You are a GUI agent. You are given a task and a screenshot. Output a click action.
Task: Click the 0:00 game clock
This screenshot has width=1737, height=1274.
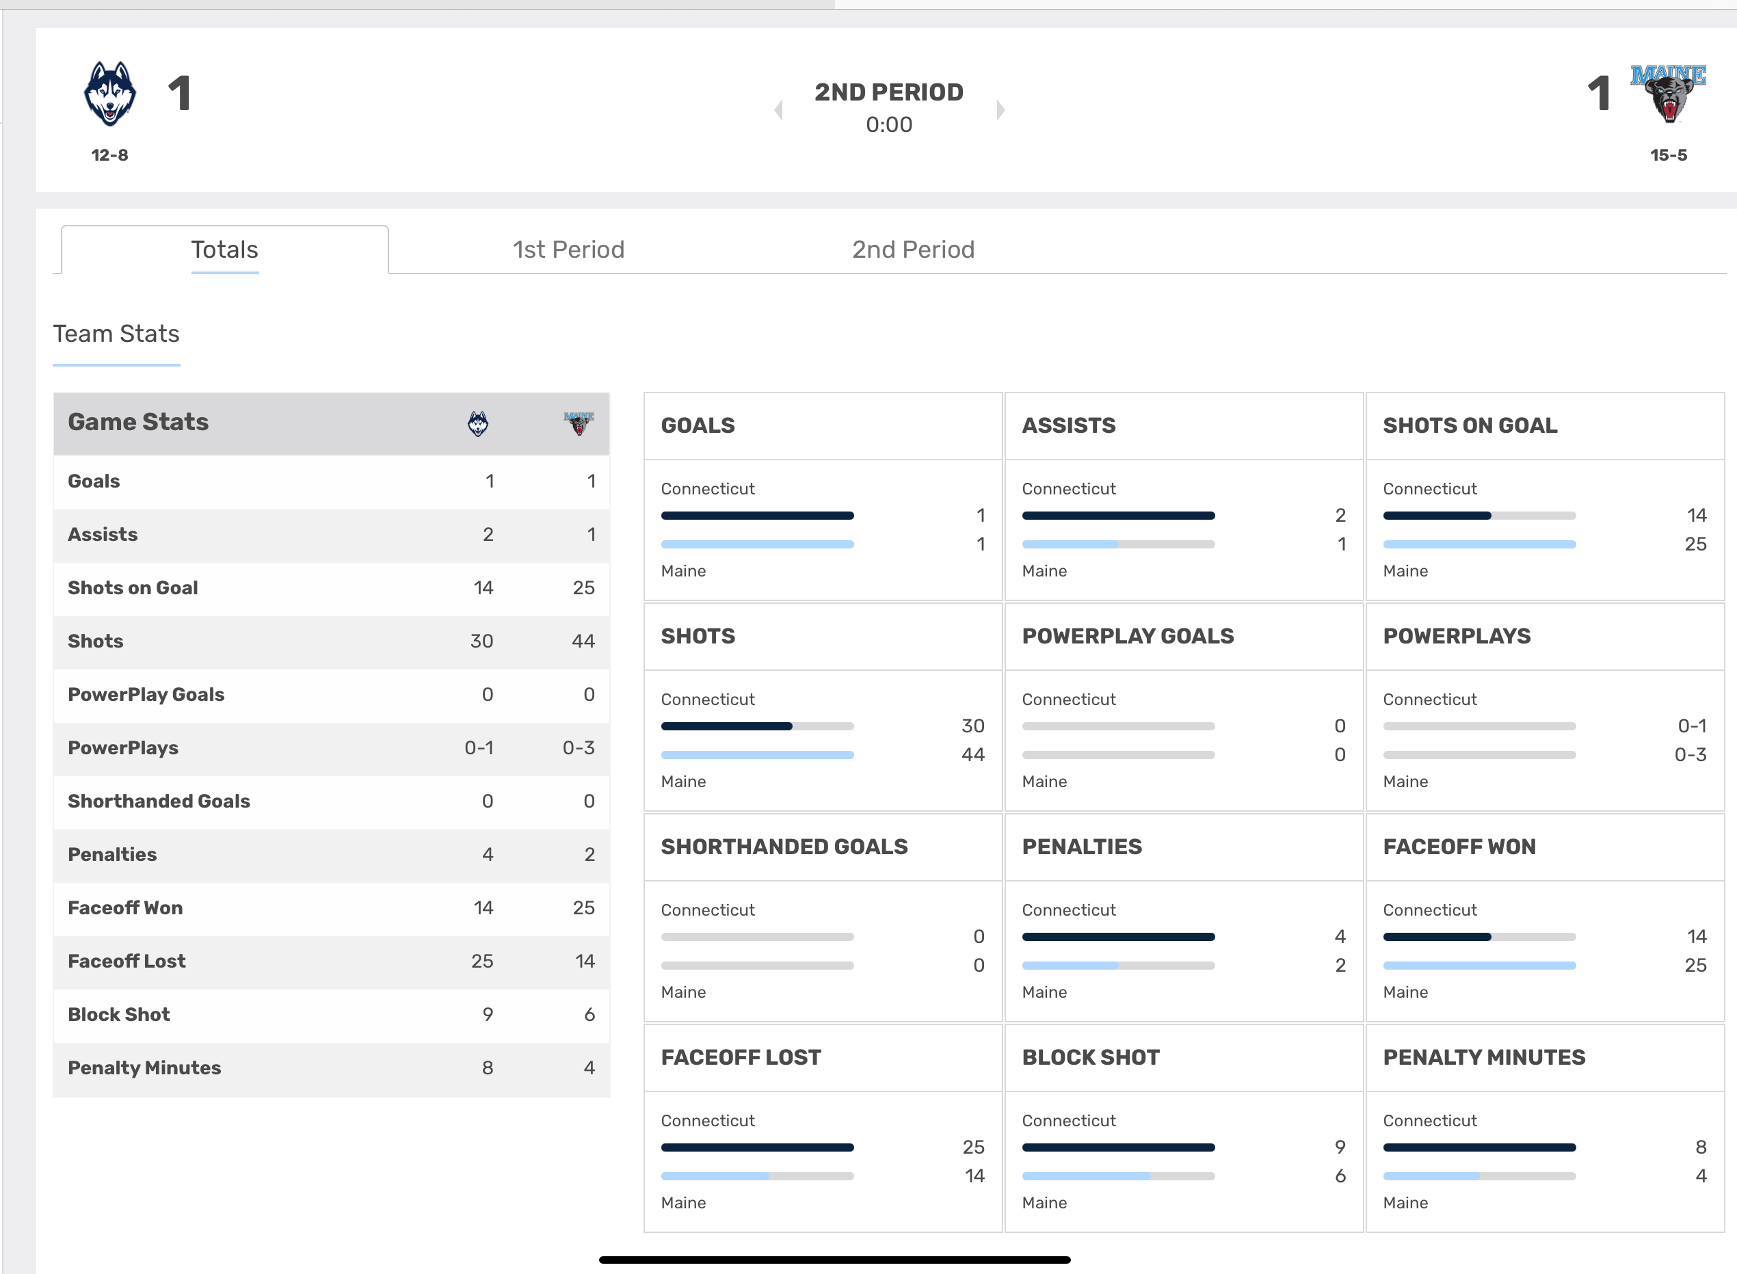click(889, 124)
